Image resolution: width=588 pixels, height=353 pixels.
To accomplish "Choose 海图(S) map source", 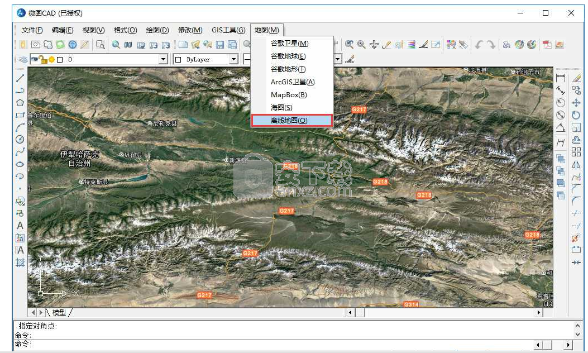I will (291, 108).
